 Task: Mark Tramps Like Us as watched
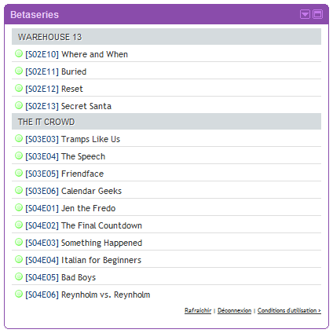[x=19, y=138]
